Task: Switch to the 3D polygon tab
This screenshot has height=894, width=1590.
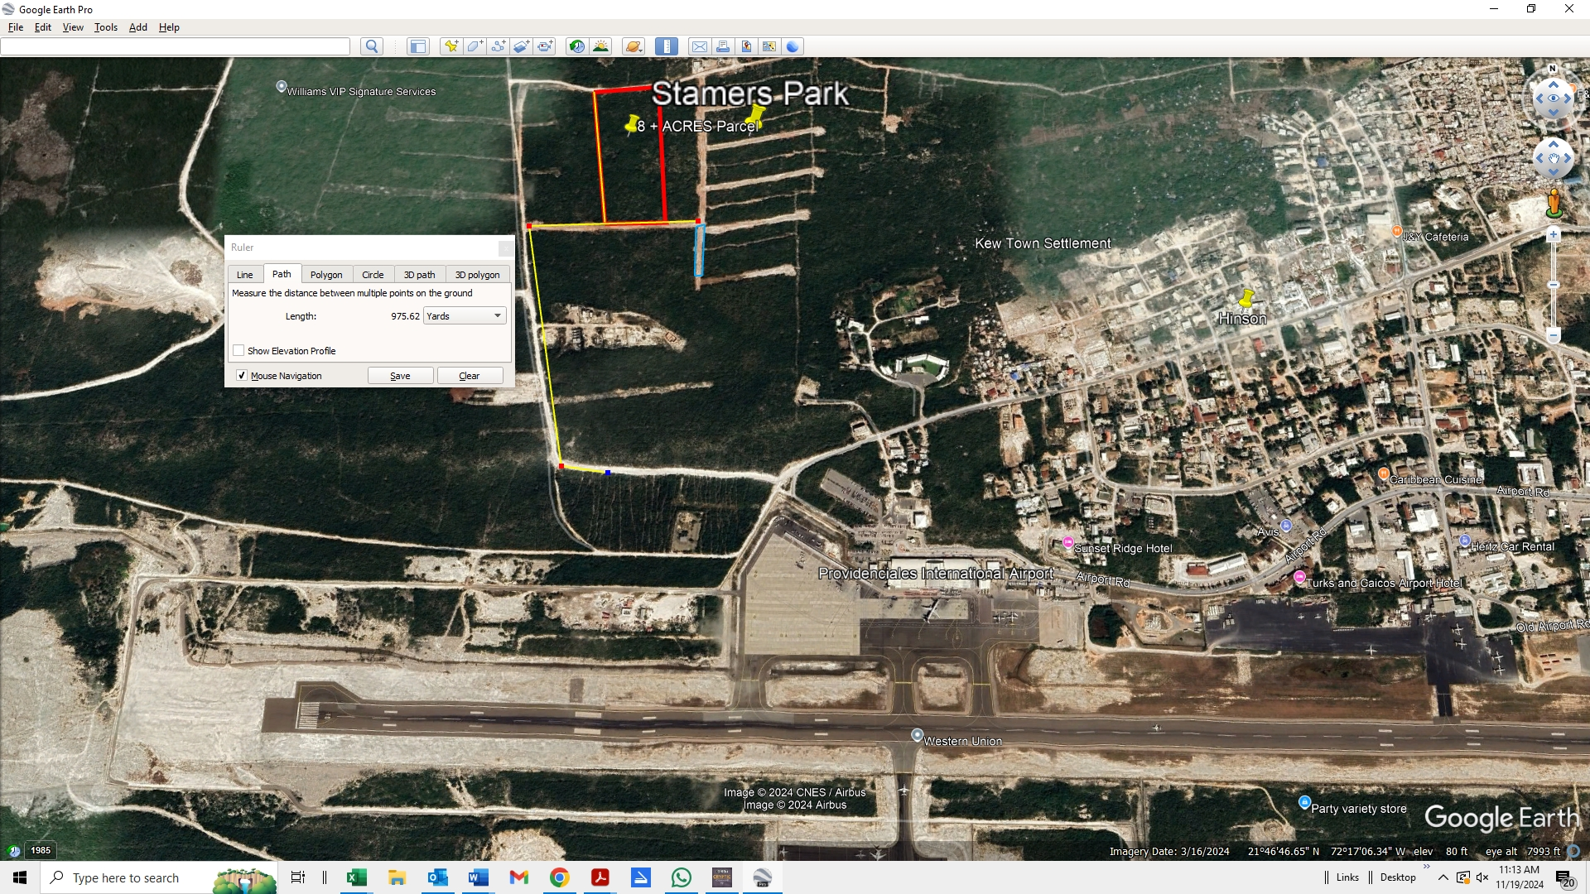Action: 477,275
